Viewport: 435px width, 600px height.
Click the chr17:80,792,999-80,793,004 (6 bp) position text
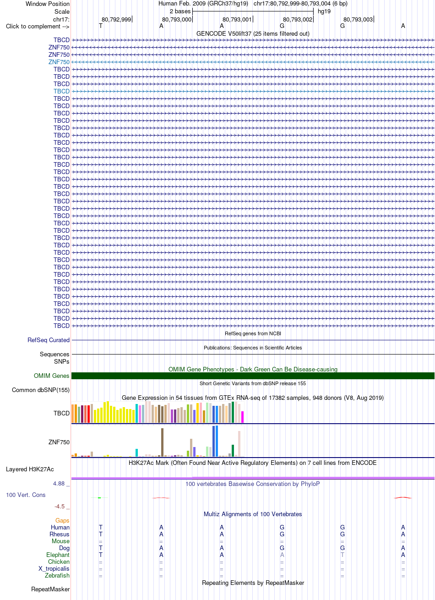[300, 4]
